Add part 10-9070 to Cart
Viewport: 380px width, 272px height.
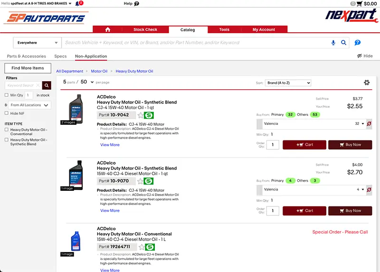[304, 211]
